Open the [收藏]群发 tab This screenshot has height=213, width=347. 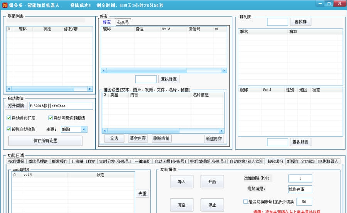(x=83, y=161)
